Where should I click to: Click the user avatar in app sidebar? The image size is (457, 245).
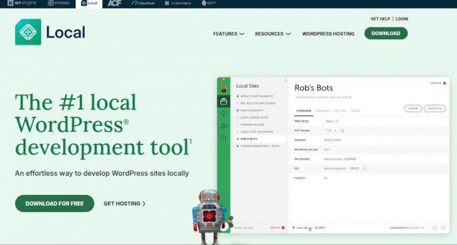coord(224,89)
